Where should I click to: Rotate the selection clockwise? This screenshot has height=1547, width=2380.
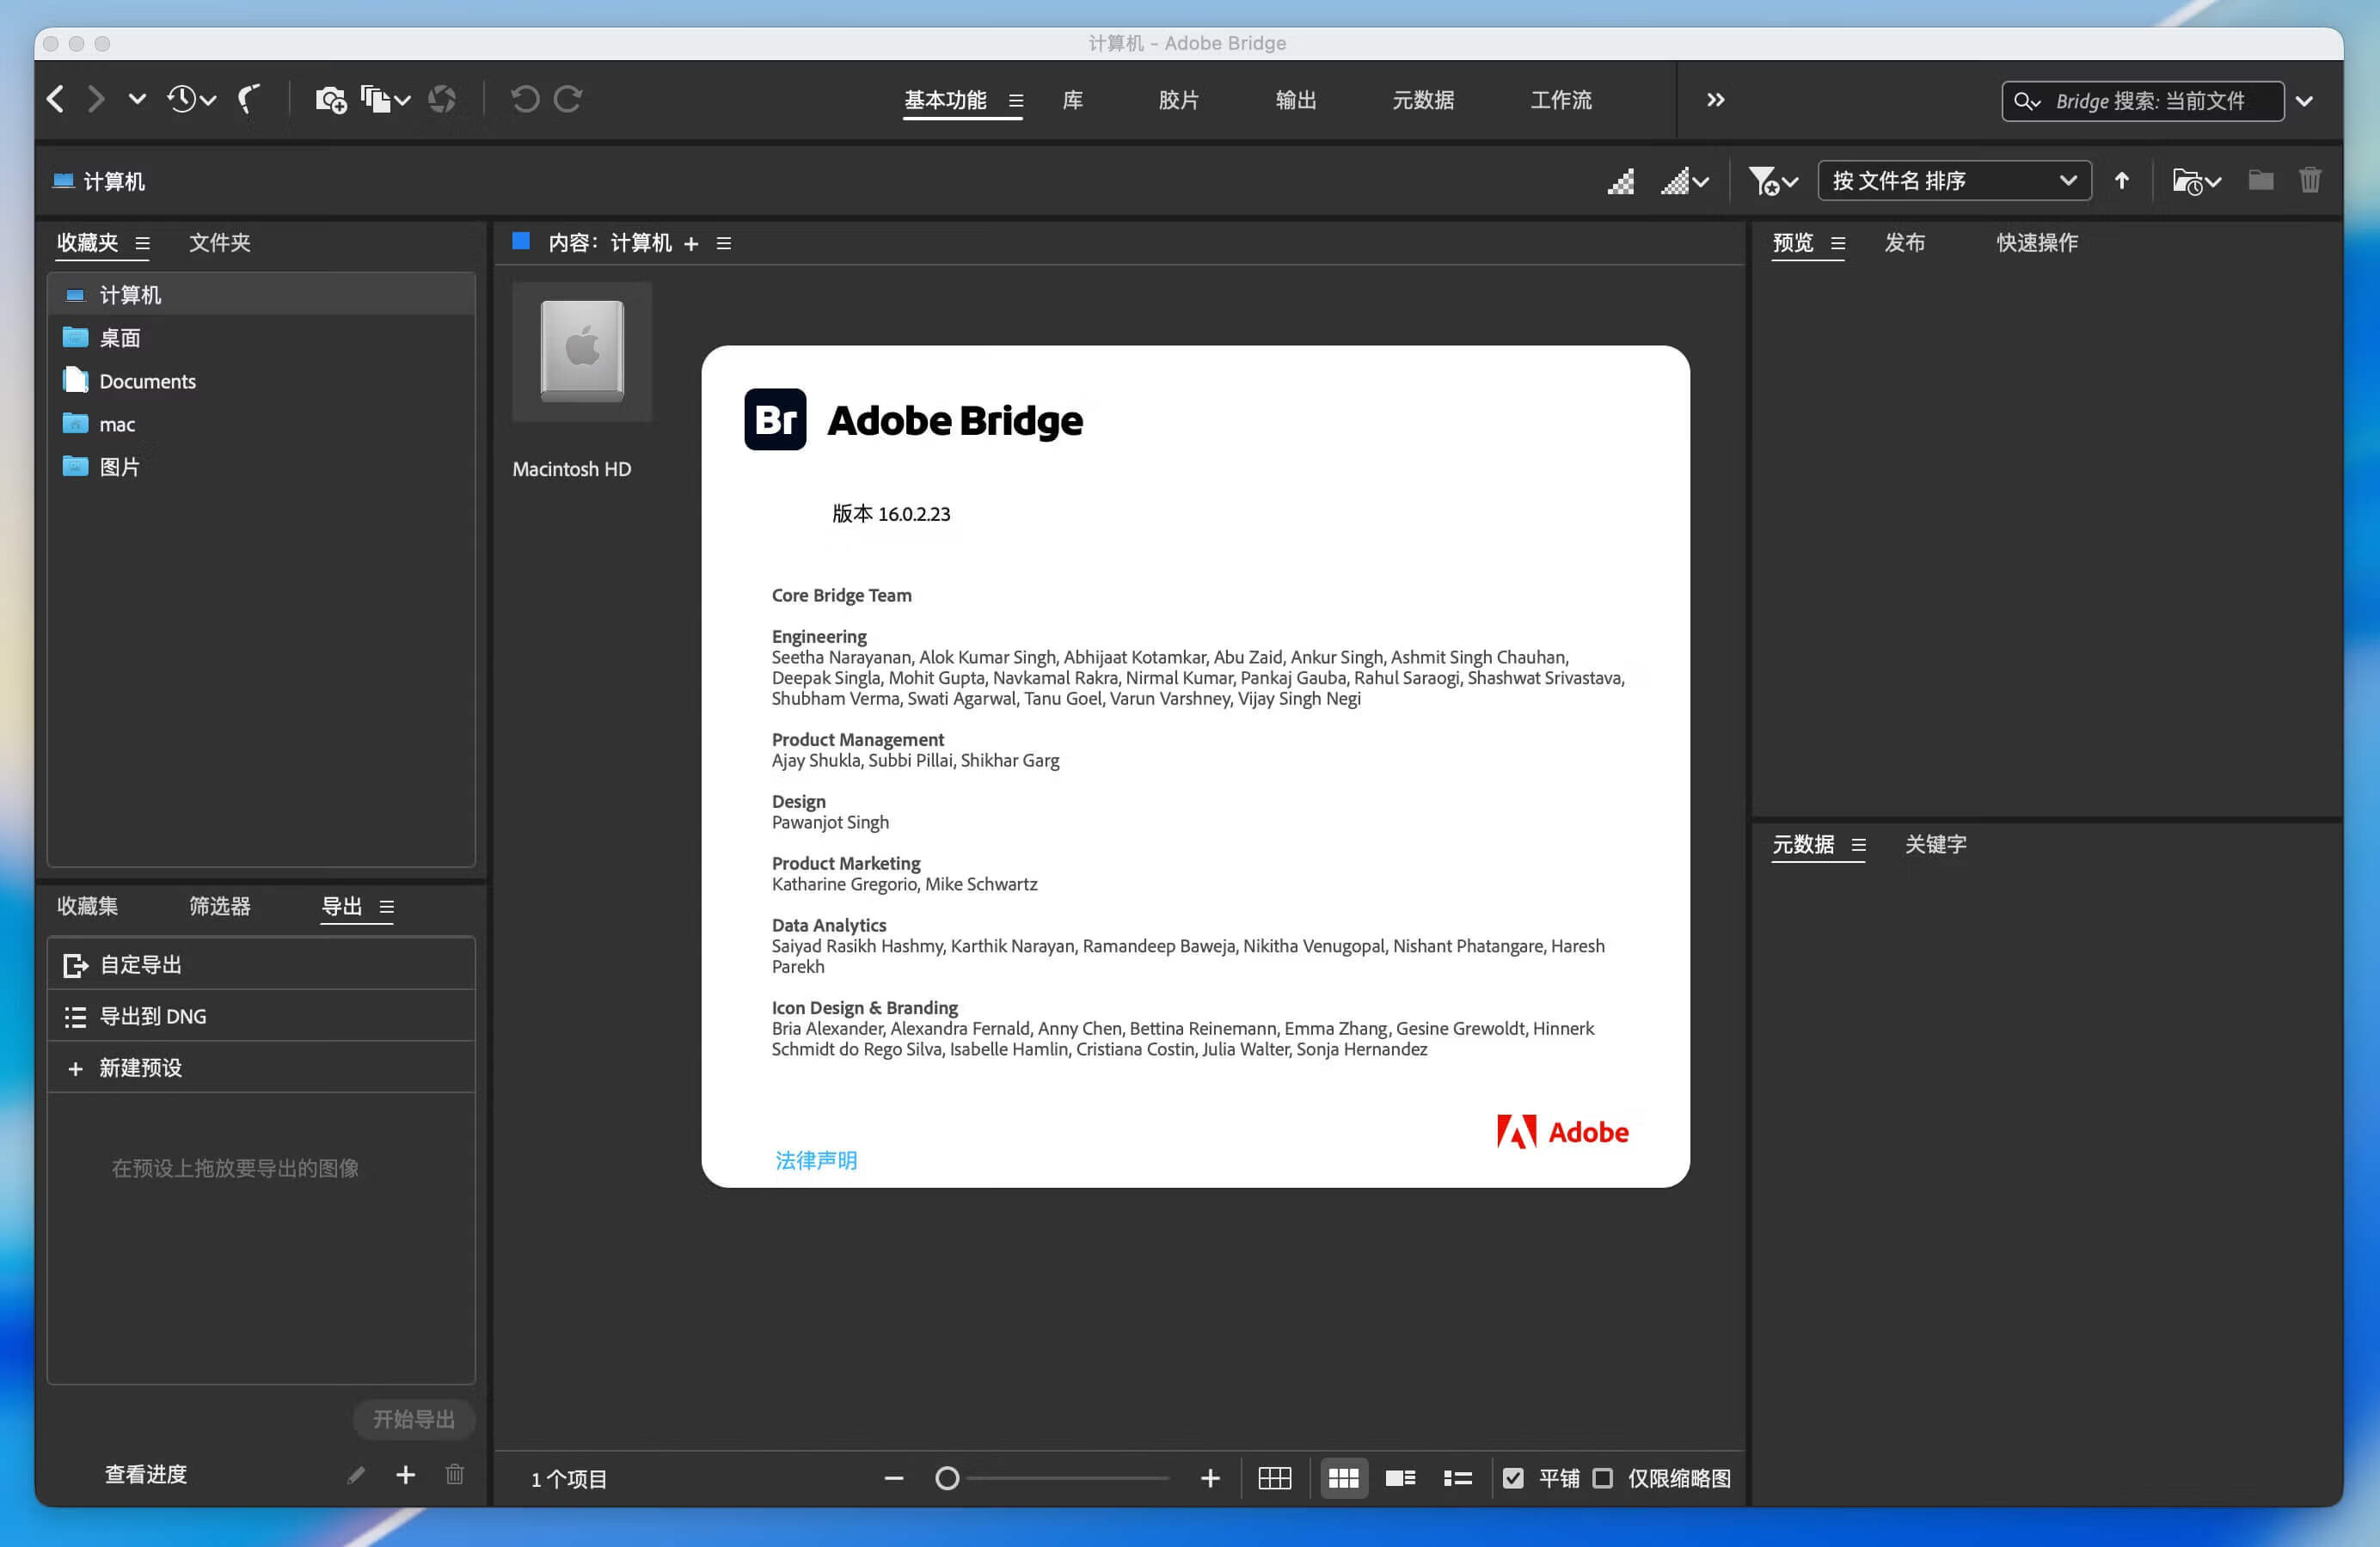[x=568, y=100]
